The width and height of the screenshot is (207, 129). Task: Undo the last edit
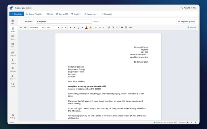point(21,28)
